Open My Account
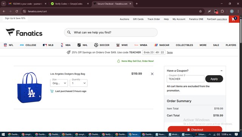Viewport: 242px width, 137px height. (x=179, y=19)
